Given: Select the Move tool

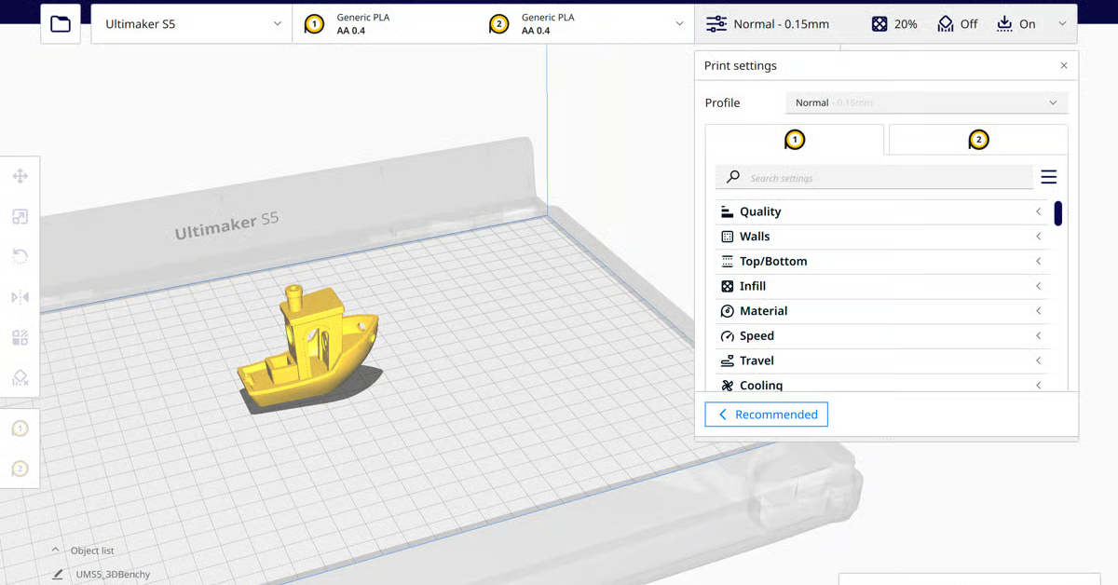Looking at the screenshot, I should pyautogui.click(x=20, y=175).
